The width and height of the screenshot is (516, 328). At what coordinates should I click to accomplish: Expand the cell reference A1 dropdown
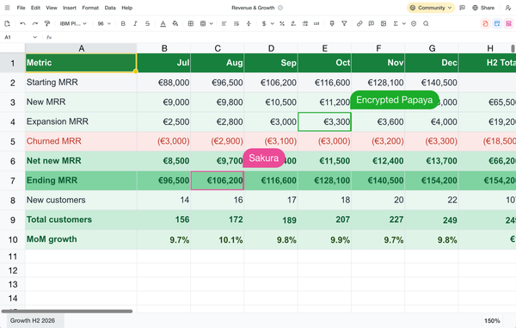(x=35, y=37)
